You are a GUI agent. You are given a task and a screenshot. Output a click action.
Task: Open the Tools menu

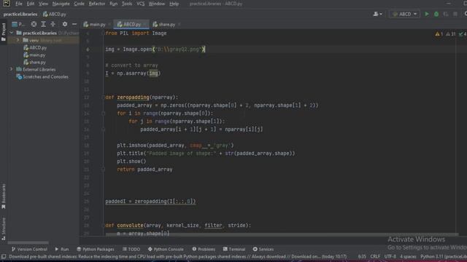click(127, 4)
